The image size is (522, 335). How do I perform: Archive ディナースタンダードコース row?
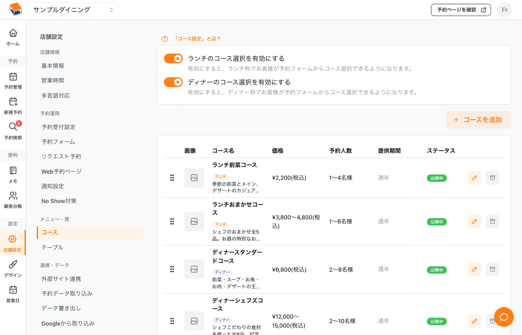point(492,269)
